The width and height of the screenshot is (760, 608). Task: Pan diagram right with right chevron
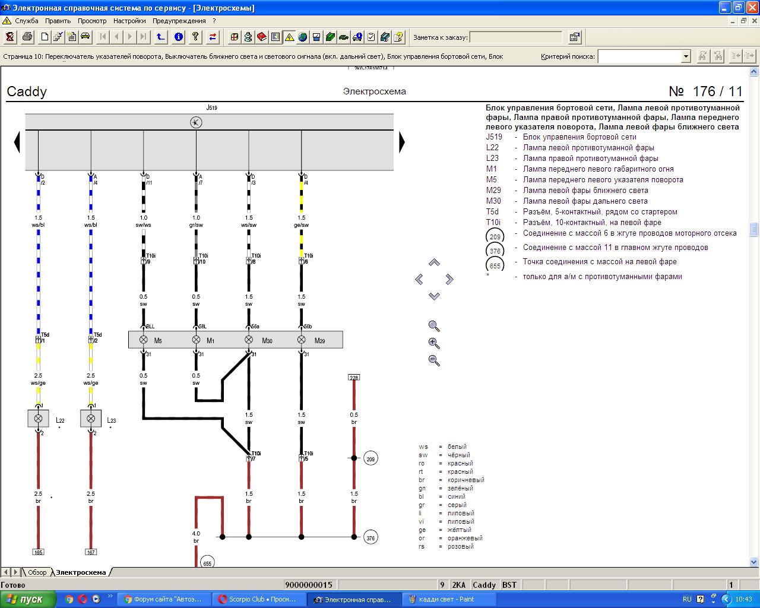point(449,279)
